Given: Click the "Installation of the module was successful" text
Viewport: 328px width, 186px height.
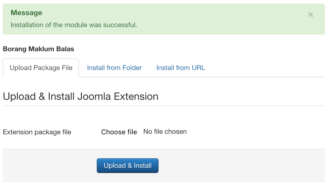Looking at the screenshot, I should [74, 25].
